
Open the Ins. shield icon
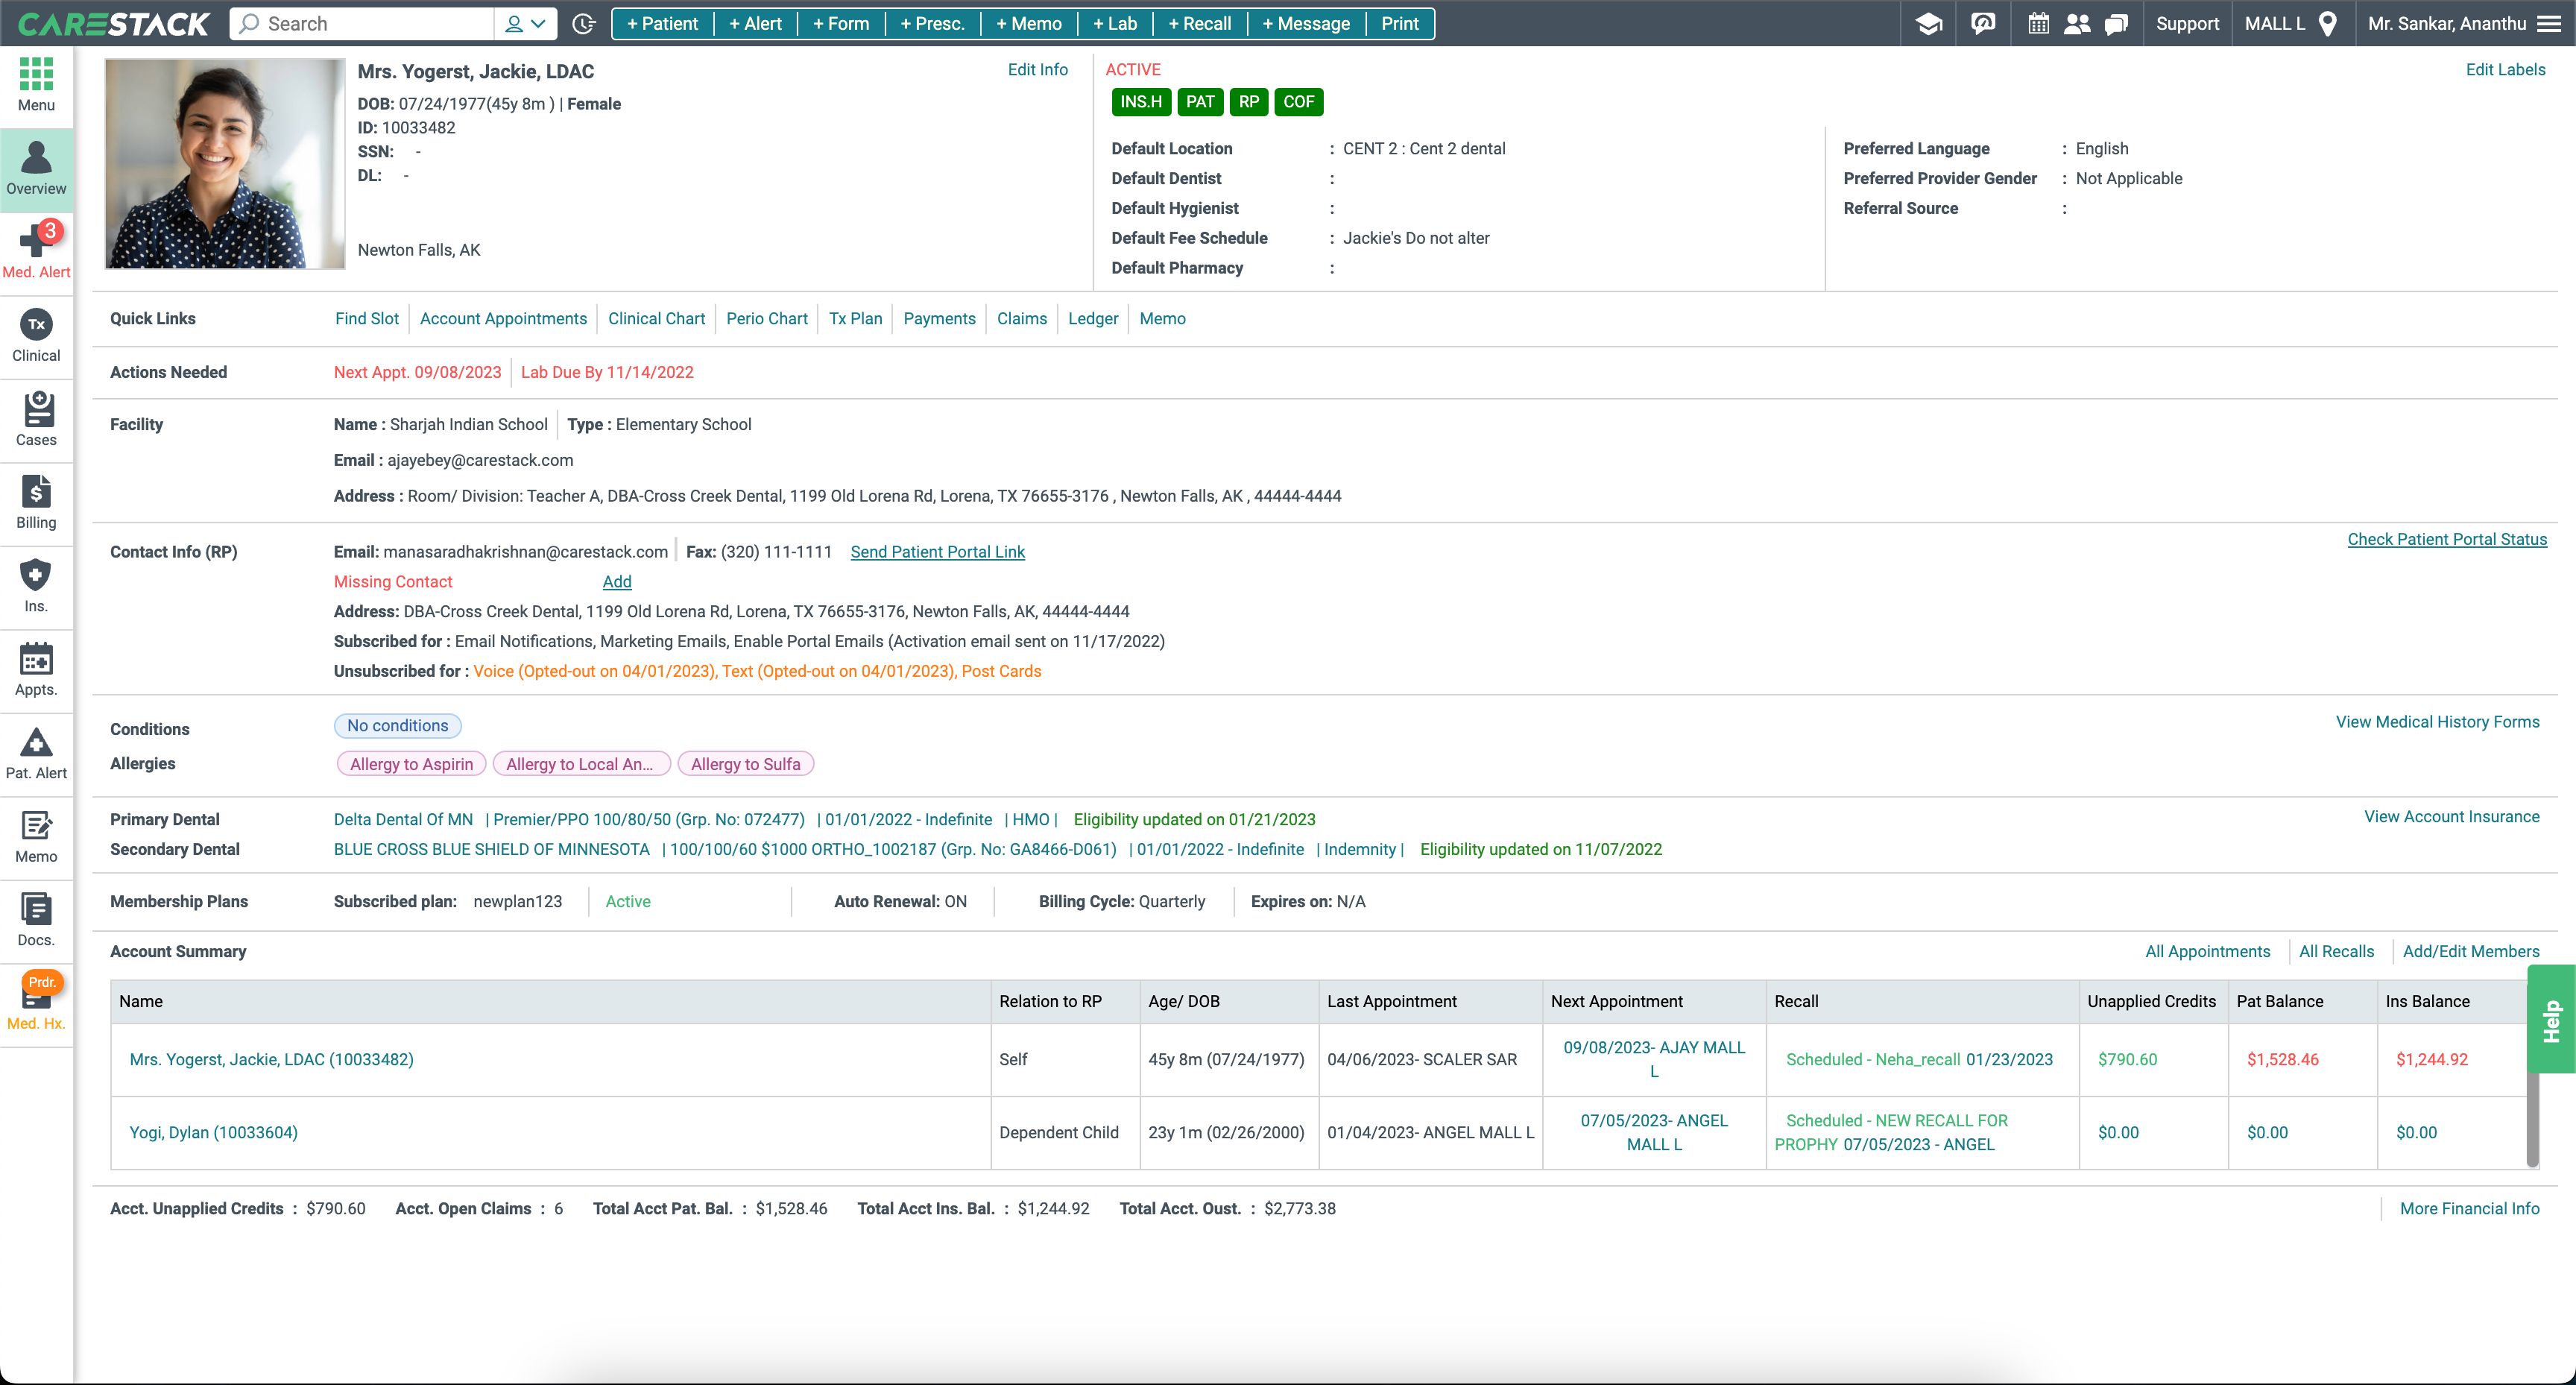(36, 587)
